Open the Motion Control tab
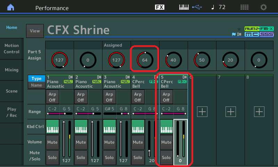 pyautogui.click(x=11, y=49)
